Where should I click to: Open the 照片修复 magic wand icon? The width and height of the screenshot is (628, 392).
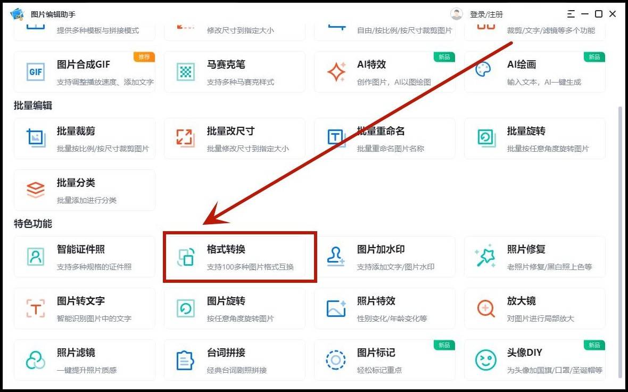point(485,257)
